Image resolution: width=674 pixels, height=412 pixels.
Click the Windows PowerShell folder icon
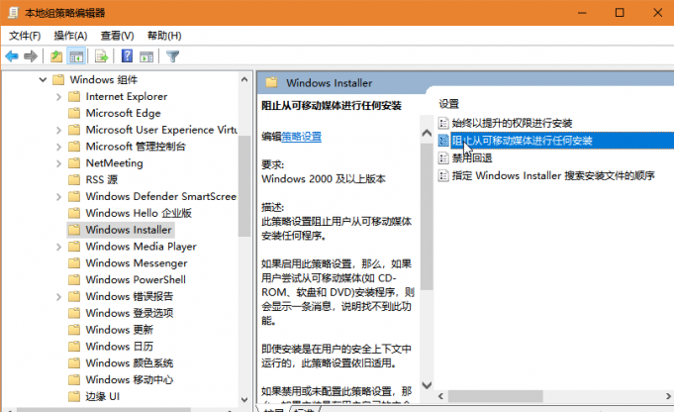(x=74, y=280)
